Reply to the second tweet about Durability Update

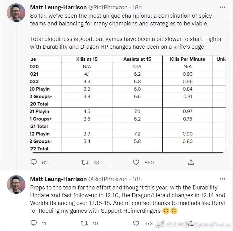click(x=33, y=223)
